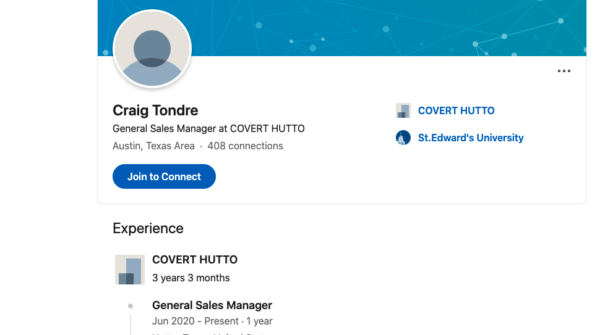Select the General Sales Manager role title
Screen dimensions: 600x335
pos(212,305)
